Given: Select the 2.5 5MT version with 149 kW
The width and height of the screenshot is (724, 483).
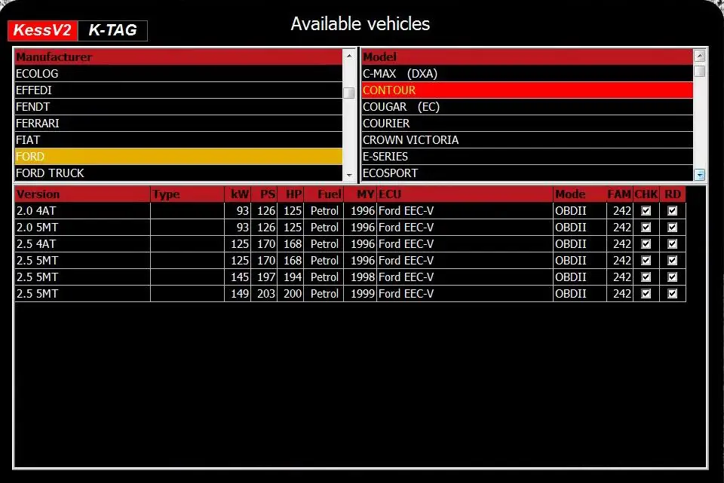Looking at the screenshot, I should (83, 294).
